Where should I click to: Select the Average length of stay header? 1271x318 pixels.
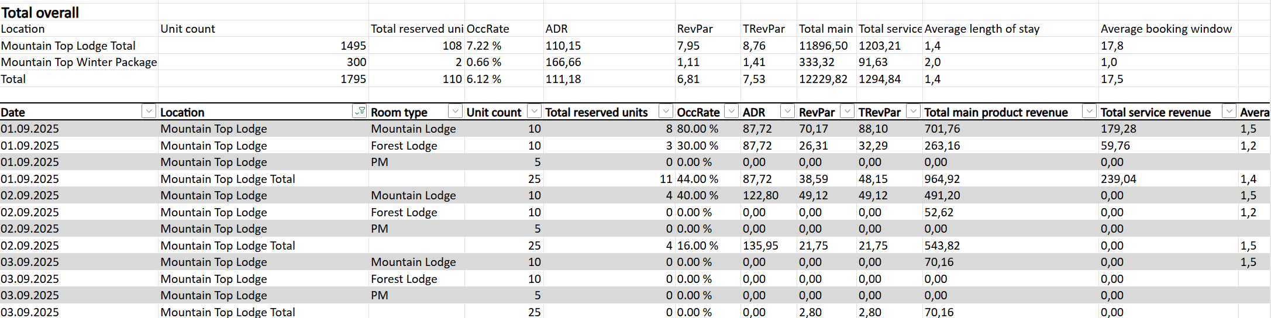click(982, 29)
